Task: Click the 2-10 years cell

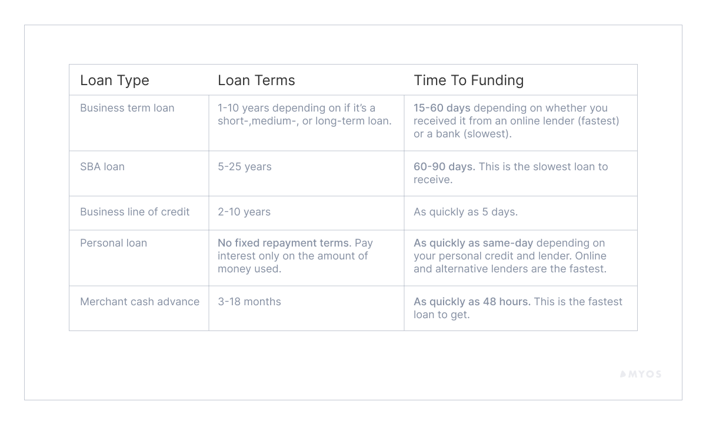Action: [x=244, y=212]
